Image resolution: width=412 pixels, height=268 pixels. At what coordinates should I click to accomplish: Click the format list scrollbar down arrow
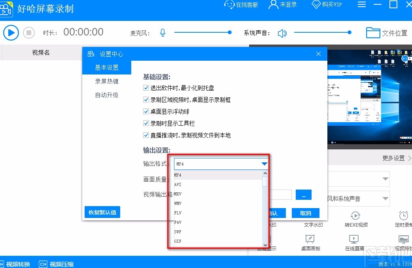[265, 245]
